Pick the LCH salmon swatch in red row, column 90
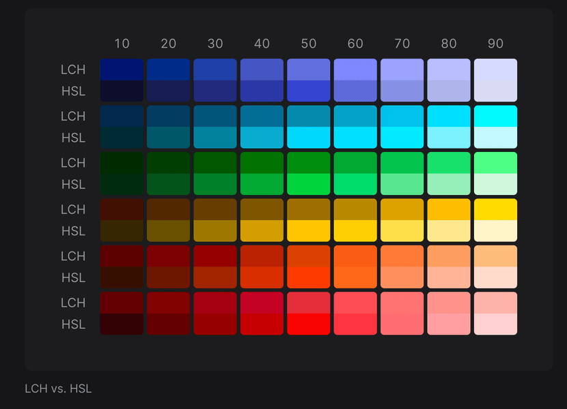 (495, 303)
